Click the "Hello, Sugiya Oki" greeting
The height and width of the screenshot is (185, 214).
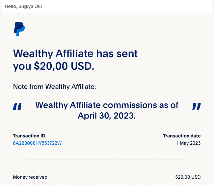[x=23, y=6]
